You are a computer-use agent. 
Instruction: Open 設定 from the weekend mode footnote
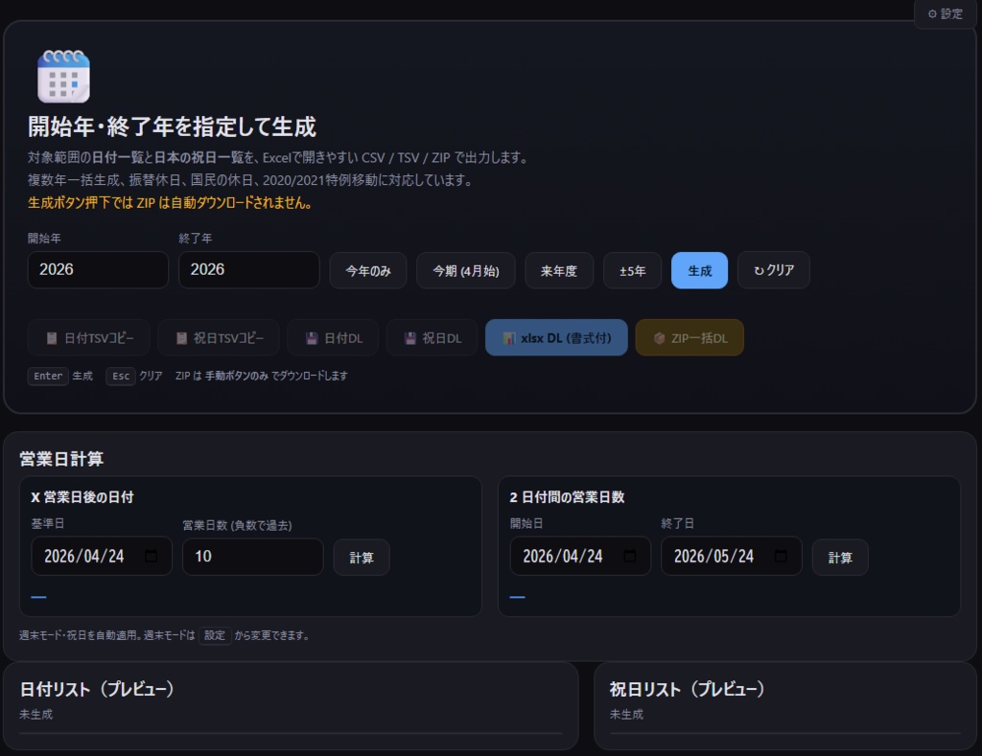coord(215,634)
